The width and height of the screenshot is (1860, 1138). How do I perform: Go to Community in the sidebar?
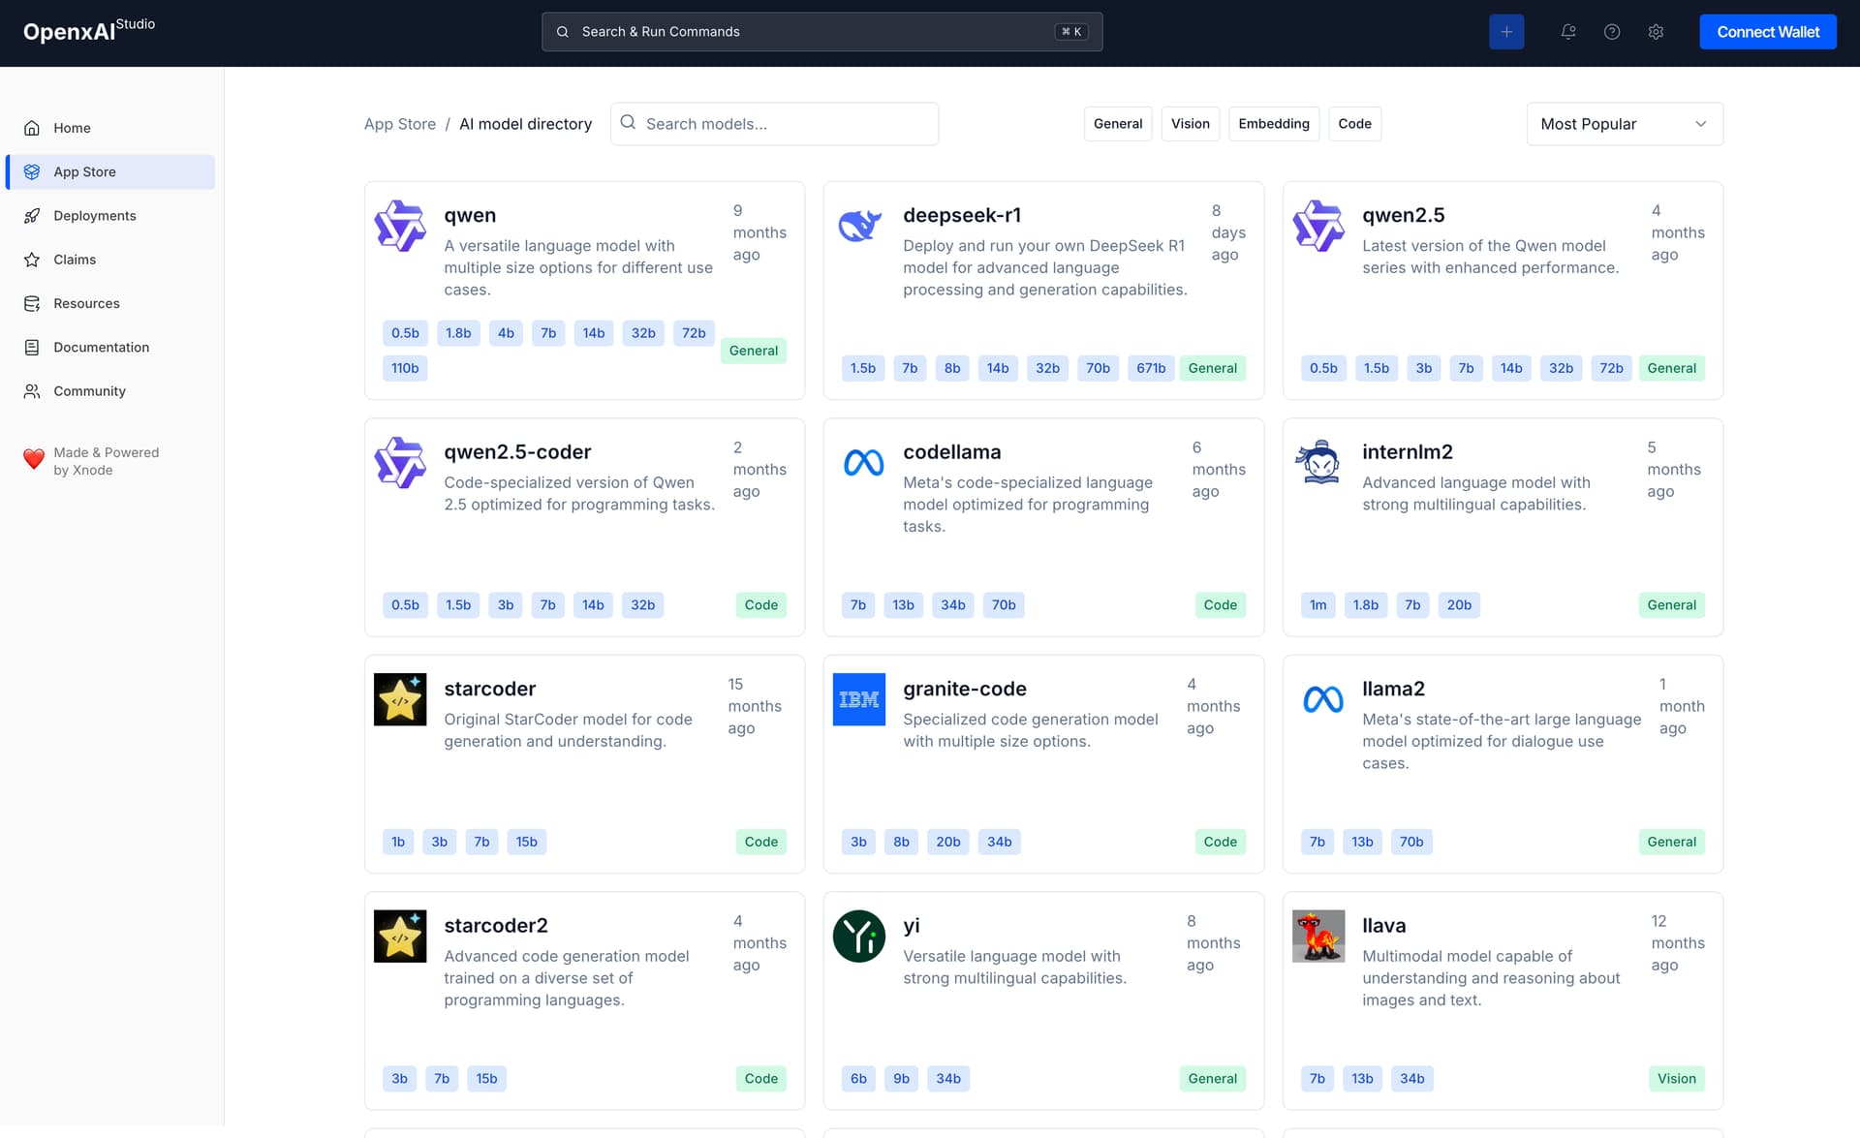pyautogui.click(x=89, y=391)
